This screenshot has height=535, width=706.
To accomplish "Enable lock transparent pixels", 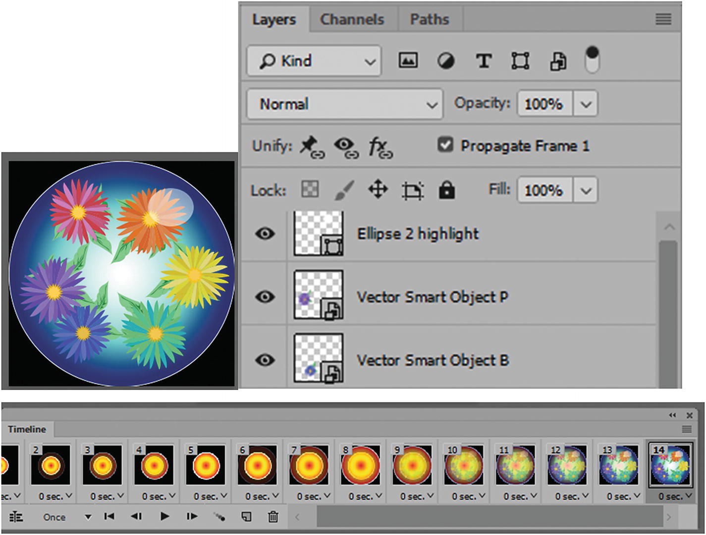I will (309, 190).
